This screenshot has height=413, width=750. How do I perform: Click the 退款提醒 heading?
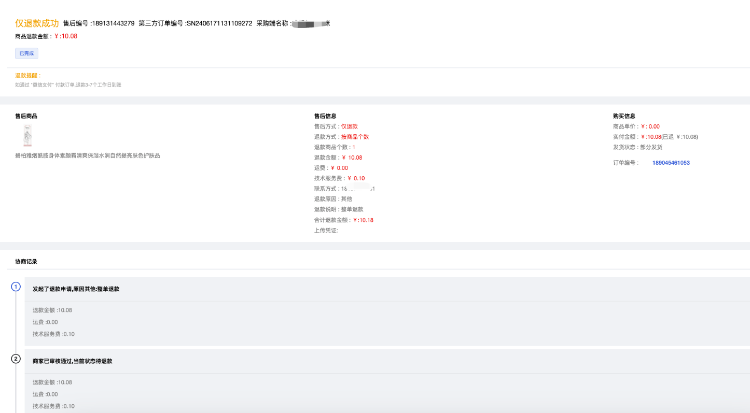[28, 76]
